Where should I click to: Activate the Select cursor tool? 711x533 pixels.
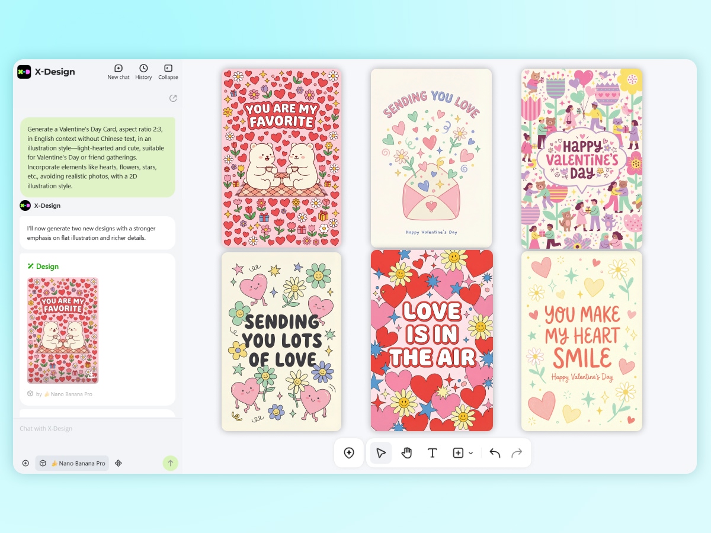[381, 452]
